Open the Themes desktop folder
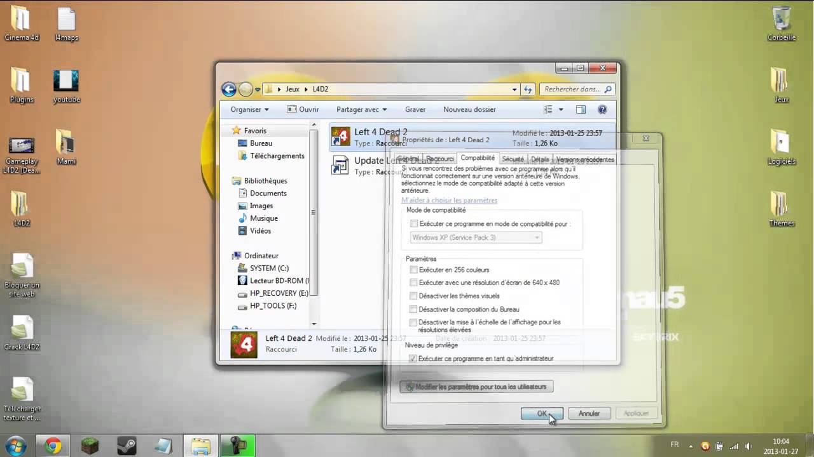The height and width of the screenshot is (457, 814). click(781, 209)
